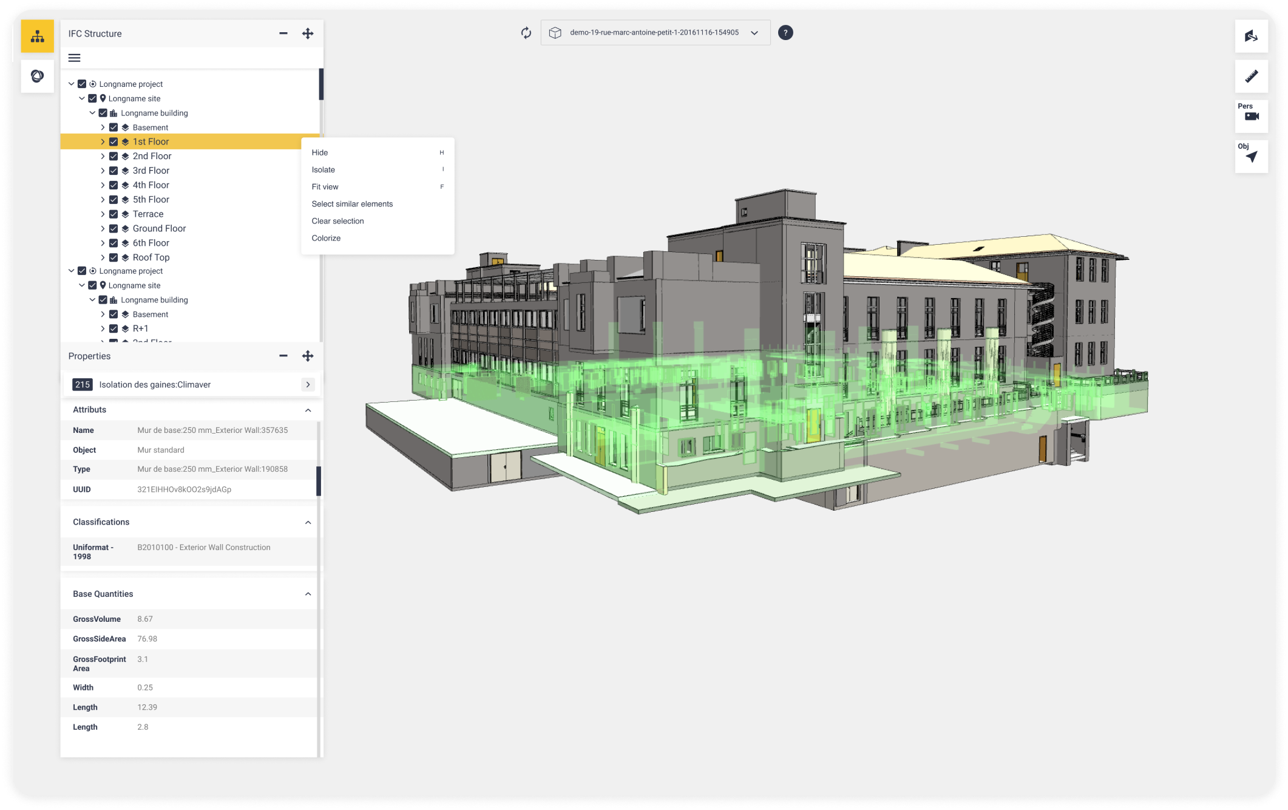Open the help question mark icon
1288x810 pixels.
(x=785, y=33)
